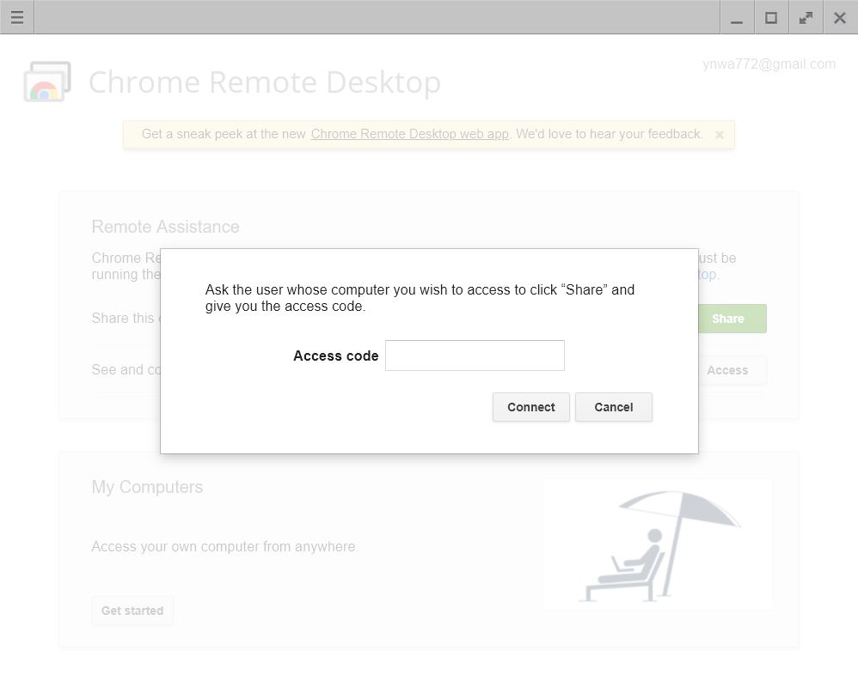Click the Chrome Remote Desktop logo icon
The image size is (858, 681).
pos(47,82)
